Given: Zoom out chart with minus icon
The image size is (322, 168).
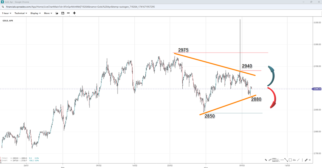Looking at the screenshot, I should pos(68,13).
